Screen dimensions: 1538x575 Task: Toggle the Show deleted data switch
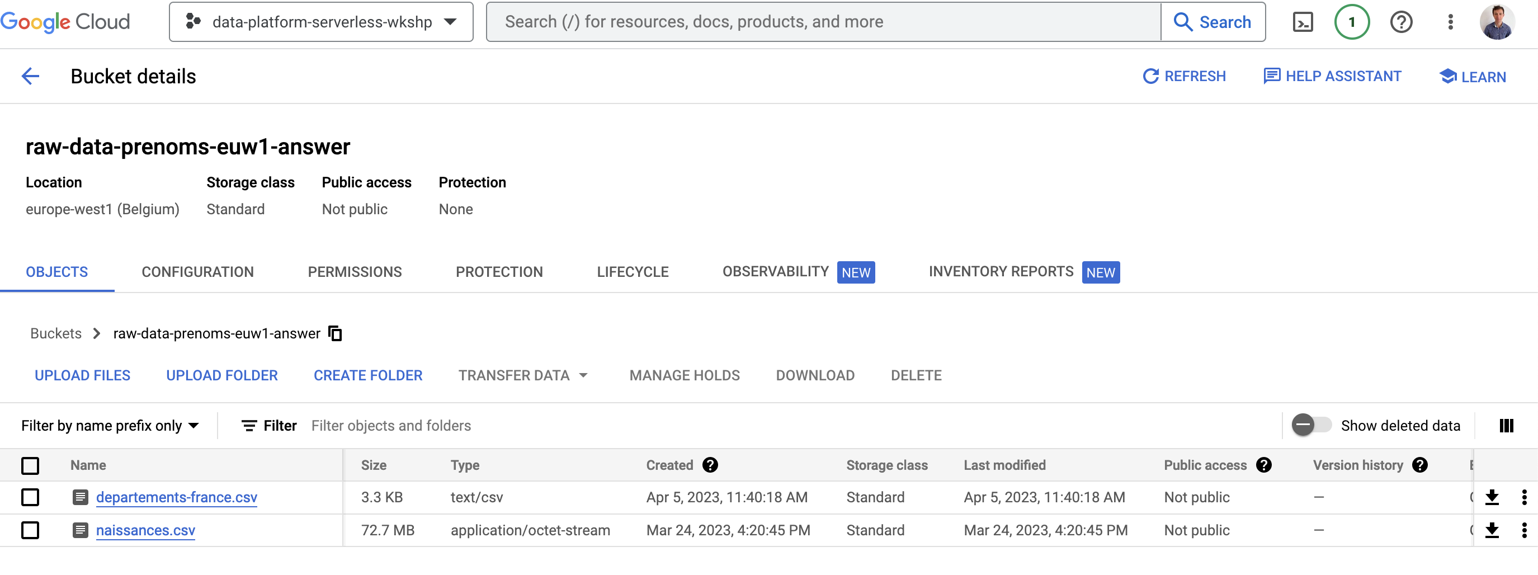pos(1310,425)
